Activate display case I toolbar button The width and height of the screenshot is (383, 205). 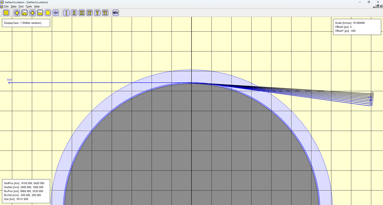tap(66, 13)
